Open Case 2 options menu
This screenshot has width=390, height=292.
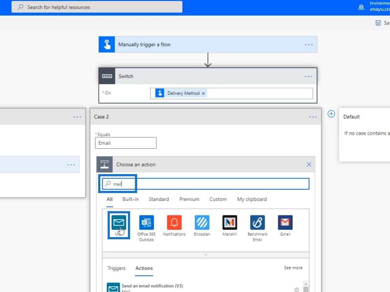tap(313, 117)
